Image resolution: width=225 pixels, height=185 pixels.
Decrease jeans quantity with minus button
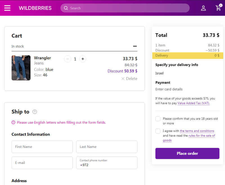pos(67,59)
